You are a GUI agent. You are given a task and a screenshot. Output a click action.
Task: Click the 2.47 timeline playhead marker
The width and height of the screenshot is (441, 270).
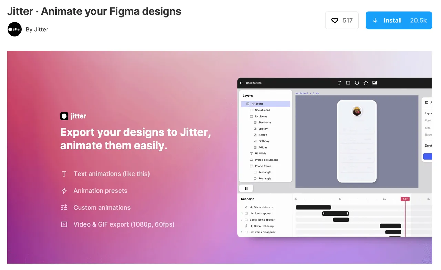tap(405, 199)
